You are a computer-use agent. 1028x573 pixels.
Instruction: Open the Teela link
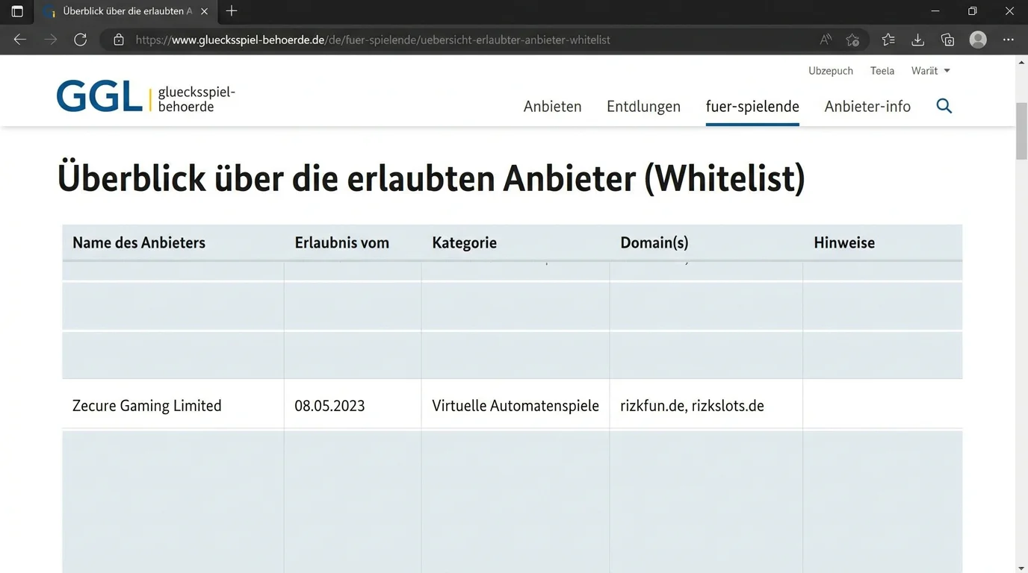click(x=882, y=71)
